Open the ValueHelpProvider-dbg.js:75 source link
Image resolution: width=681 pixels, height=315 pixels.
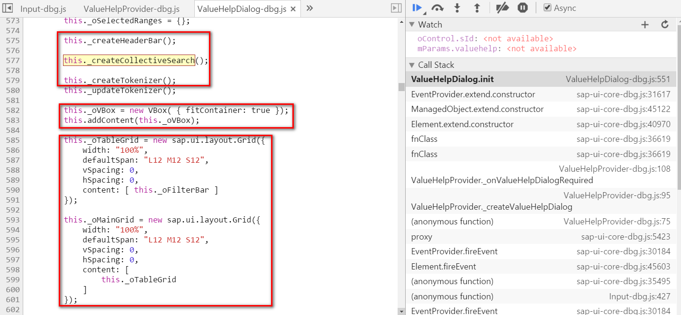click(x=617, y=222)
